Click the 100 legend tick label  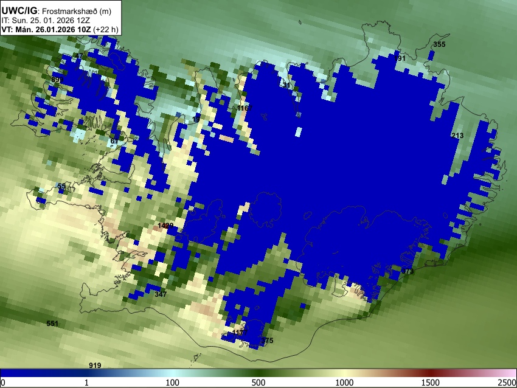[x=173, y=383]
